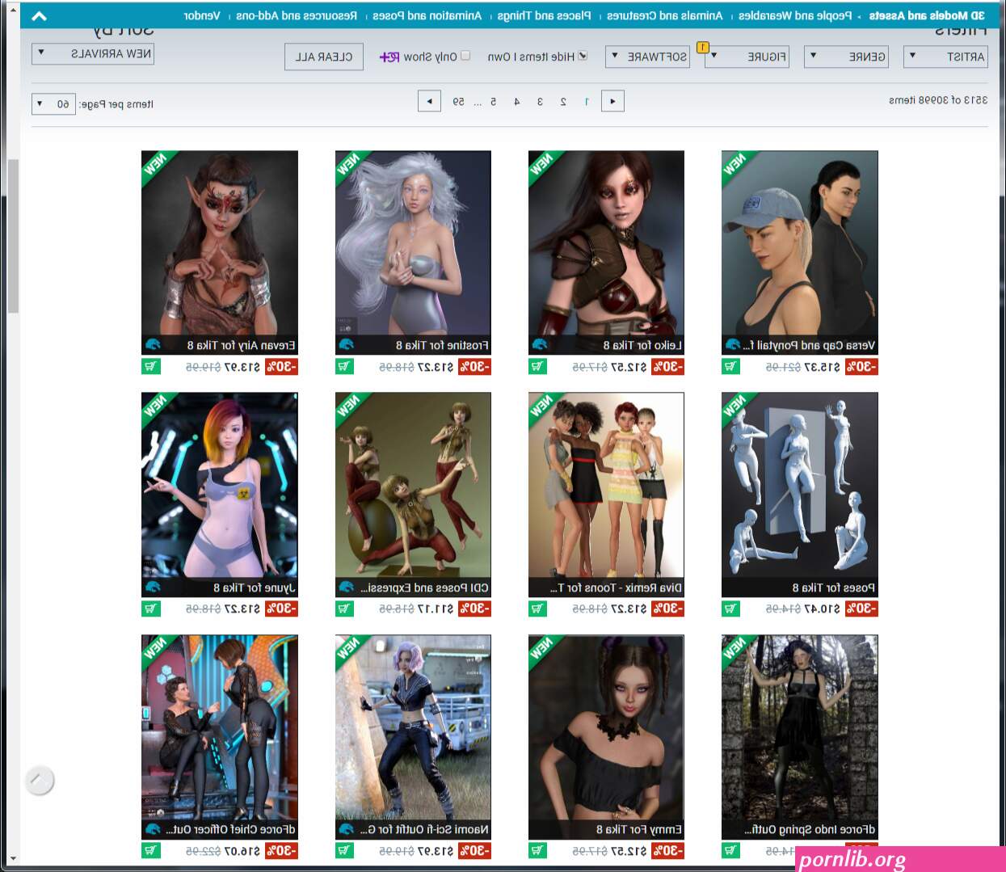Add Frostine for Tika 8 to cart
Screen dimensions: 1006x872
(345, 366)
